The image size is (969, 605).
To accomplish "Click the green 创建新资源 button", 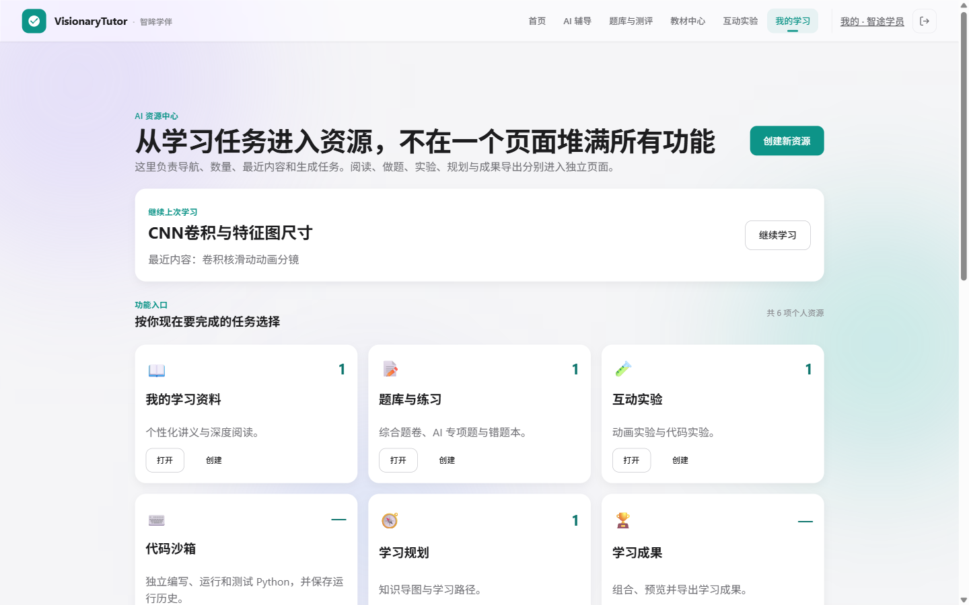I will coord(787,140).
